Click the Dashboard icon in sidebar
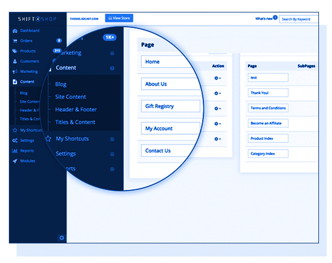The width and height of the screenshot is (332, 263). click(15, 31)
